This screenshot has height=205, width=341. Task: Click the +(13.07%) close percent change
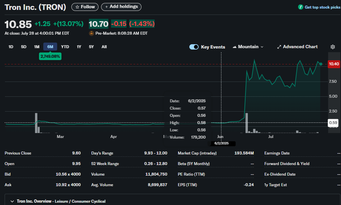[x=68, y=24]
